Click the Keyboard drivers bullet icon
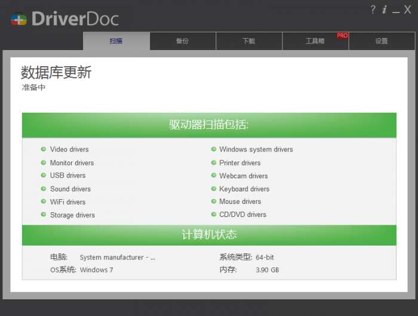The image size is (418, 316). click(x=214, y=188)
